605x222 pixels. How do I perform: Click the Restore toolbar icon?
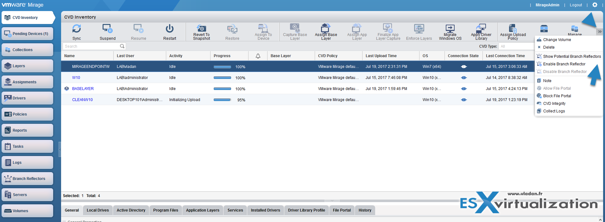click(232, 29)
